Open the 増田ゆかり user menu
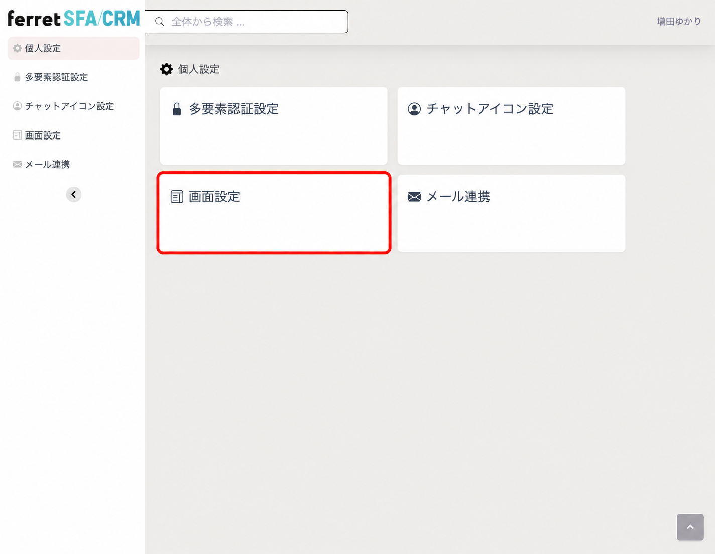715x554 pixels. coord(679,22)
